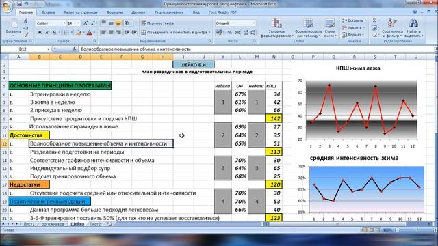Decrease decimal places
This screenshot has height=246, width=438.
253,33
